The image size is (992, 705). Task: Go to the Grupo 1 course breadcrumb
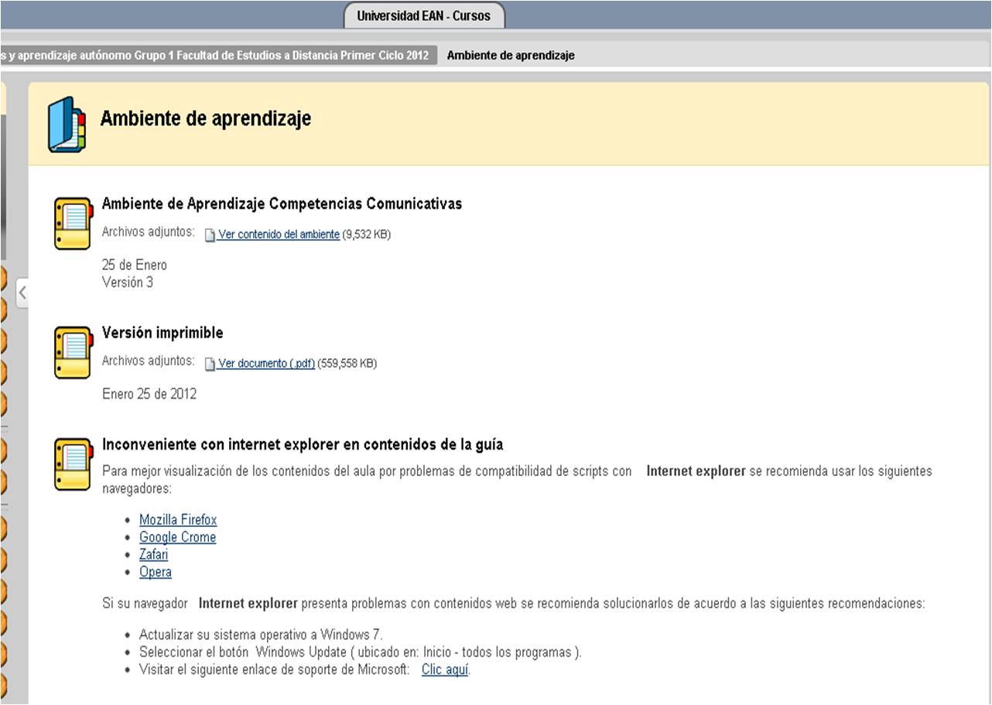click(x=217, y=56)
